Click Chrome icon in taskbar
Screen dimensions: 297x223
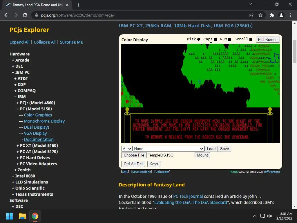tap(35, 216)
